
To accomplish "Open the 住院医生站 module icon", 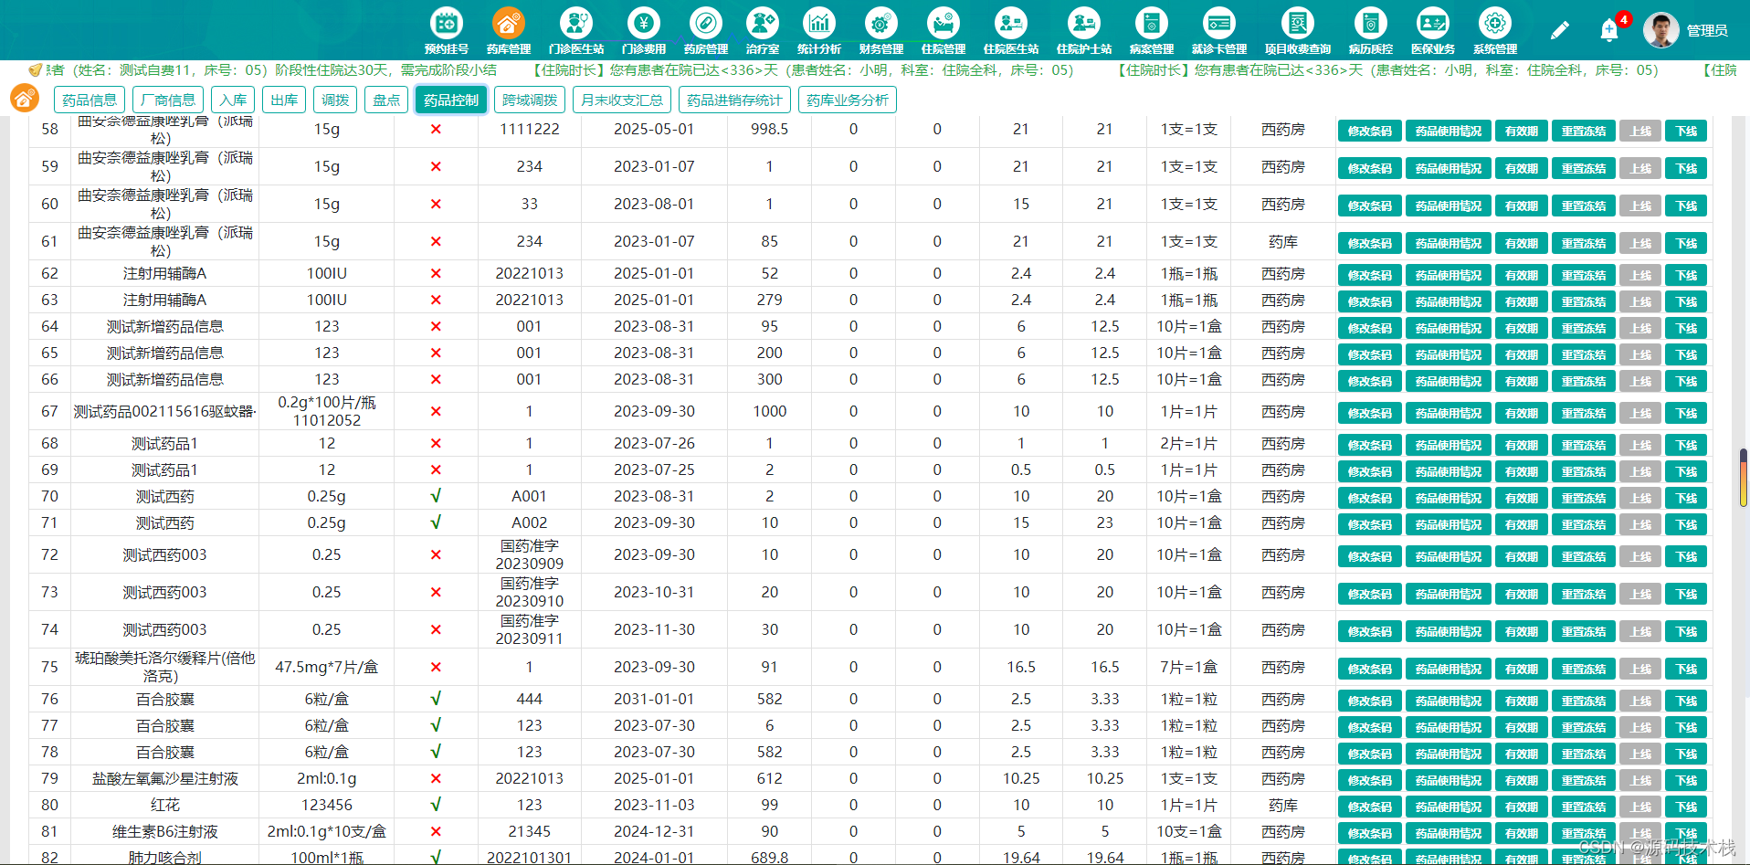I will pos(1010,23).
